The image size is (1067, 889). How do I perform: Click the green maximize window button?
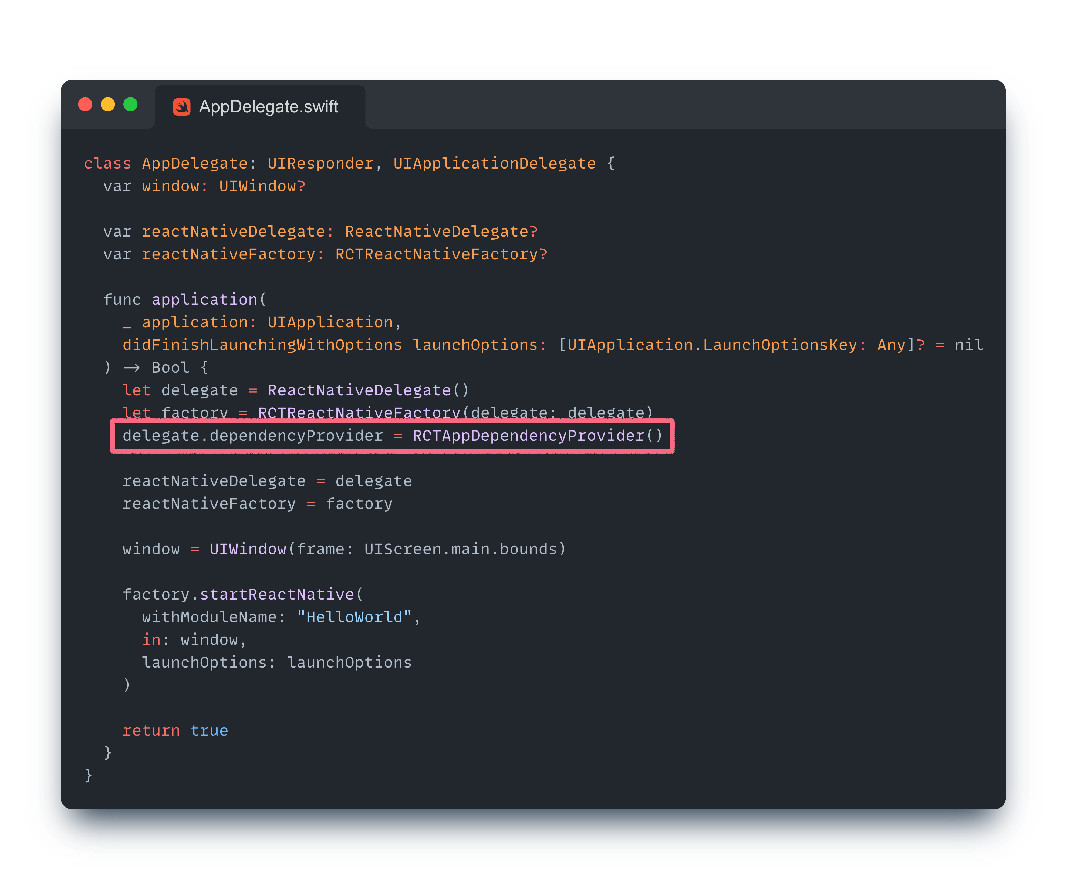(131, 104)
